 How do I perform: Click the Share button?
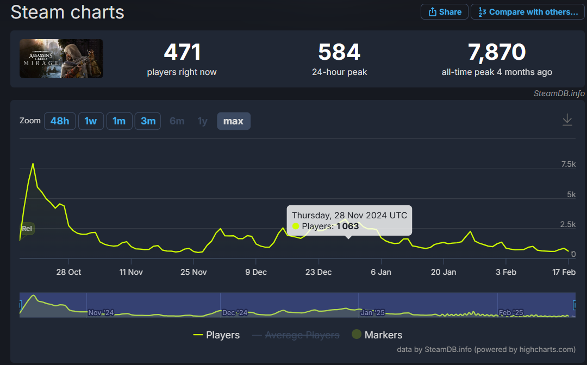tap(445, 12)
